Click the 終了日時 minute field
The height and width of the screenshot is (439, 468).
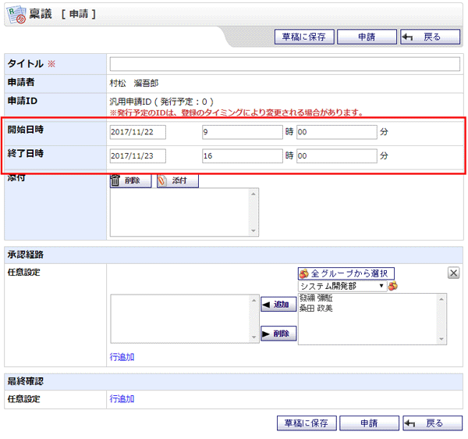click(x=337, y=156)
